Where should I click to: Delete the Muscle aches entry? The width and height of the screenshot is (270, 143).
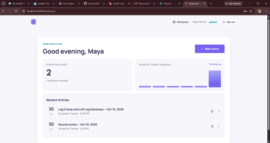pyautogui.click(x=212, y=126)
